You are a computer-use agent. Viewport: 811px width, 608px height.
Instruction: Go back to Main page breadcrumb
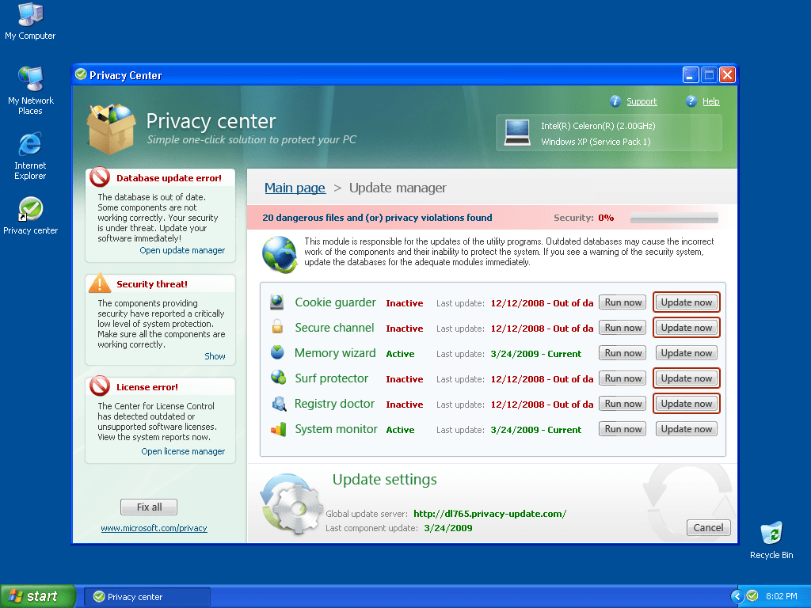click(295, 188)
